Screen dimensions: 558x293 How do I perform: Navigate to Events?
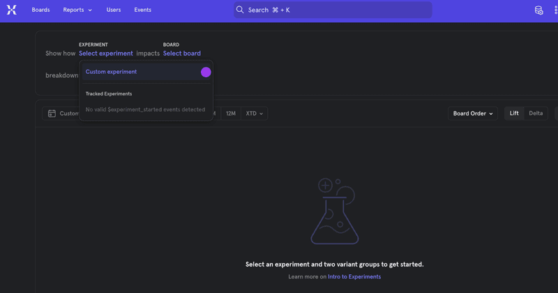tap(142, 10)
